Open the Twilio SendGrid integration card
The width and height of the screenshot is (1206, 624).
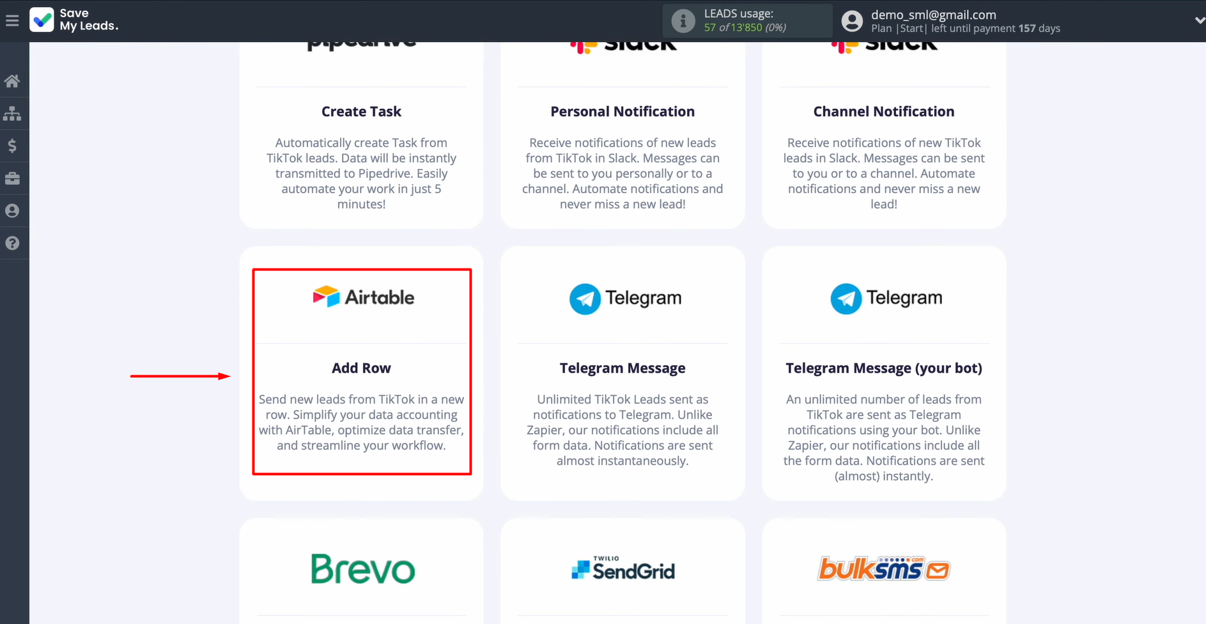622,569
